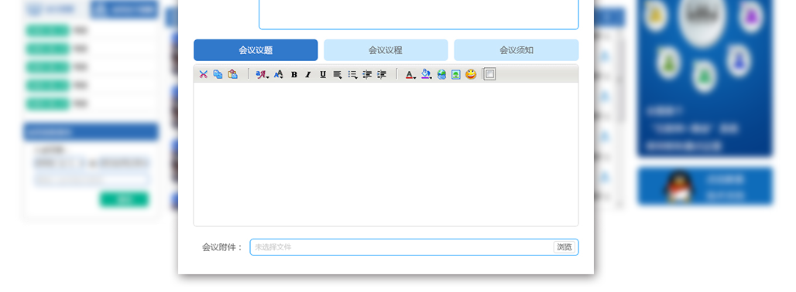This screenshot has height=292, width=796.
Task: Toggle bold formatting
Action: 294,74
